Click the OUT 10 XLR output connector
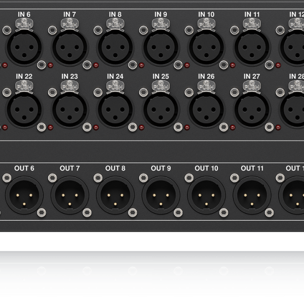304x304 pixels. tap(207, 195)
